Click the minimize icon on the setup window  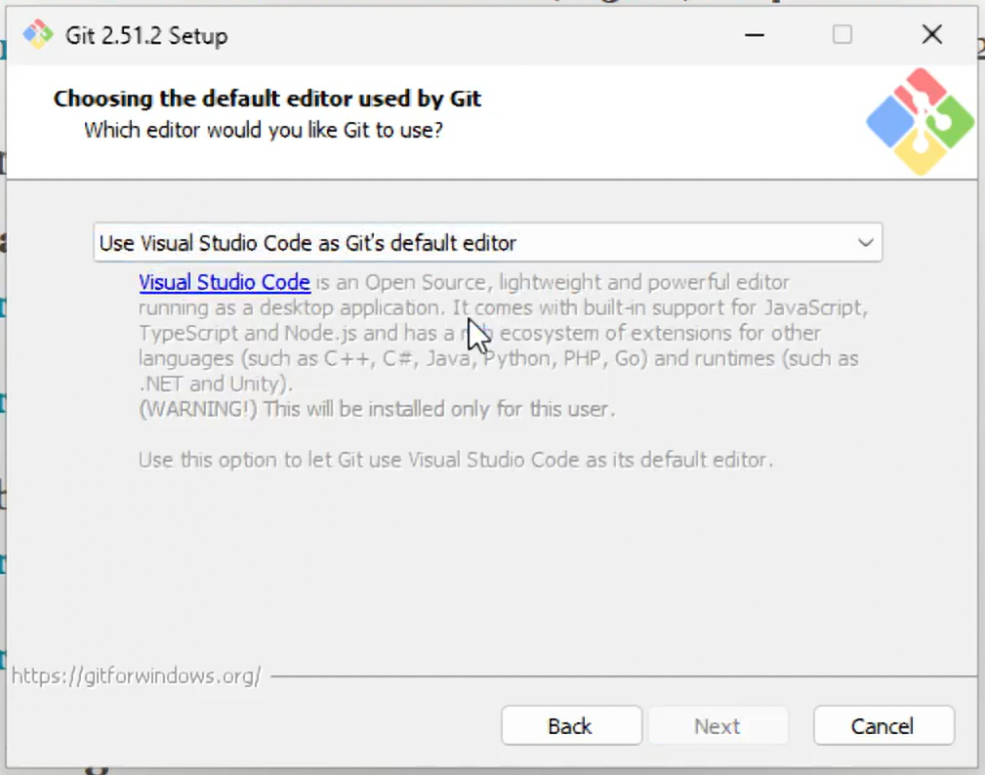[755, 34]
